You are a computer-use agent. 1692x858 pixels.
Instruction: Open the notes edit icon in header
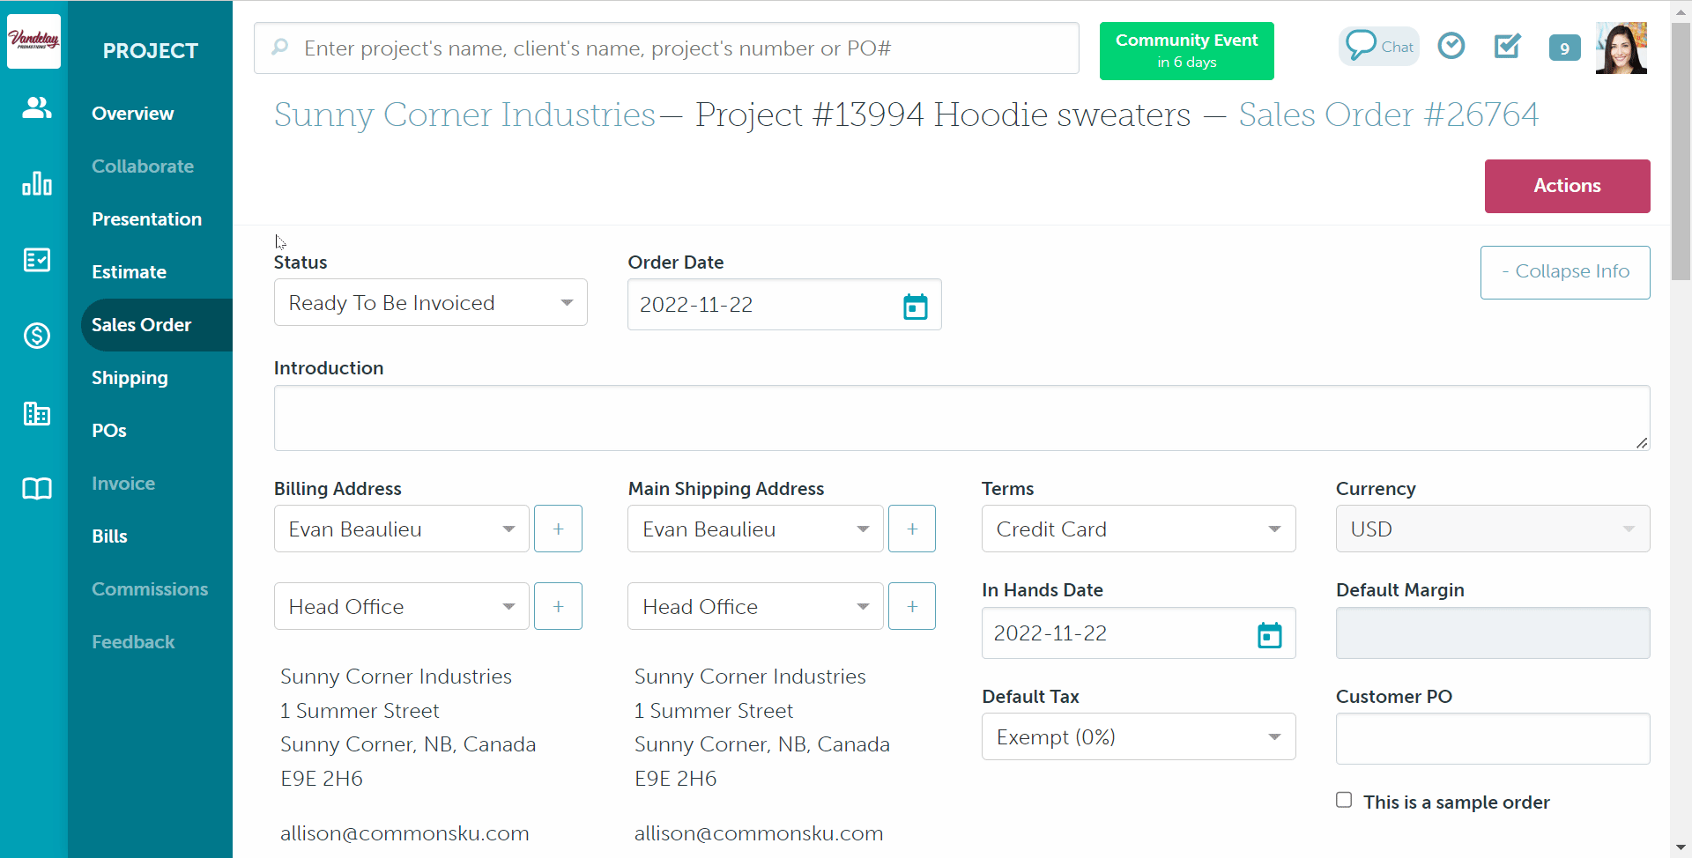1507,46
